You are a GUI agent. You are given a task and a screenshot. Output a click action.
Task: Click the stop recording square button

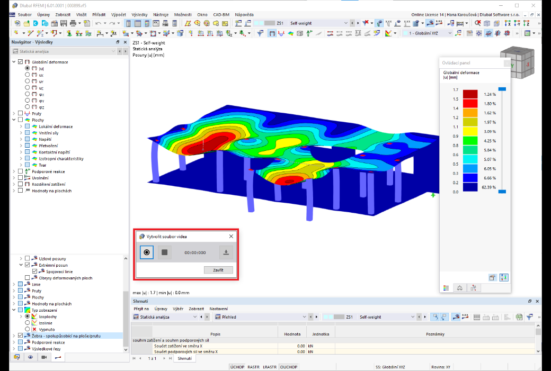click(x=164, y=252)
